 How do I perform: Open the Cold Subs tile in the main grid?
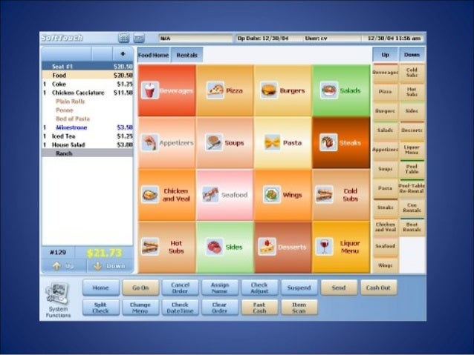point(341,195)
